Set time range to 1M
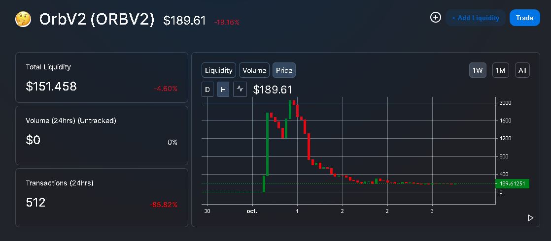This screenshot has width=551, height=241. pyautogui.click(x=500, y=70)
